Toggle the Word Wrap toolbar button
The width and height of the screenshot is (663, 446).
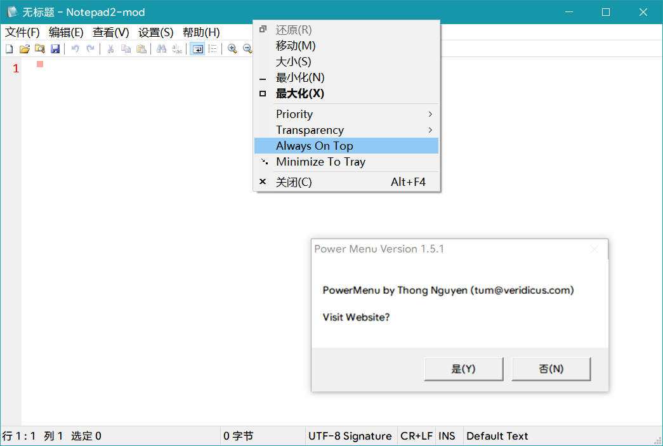197,49
